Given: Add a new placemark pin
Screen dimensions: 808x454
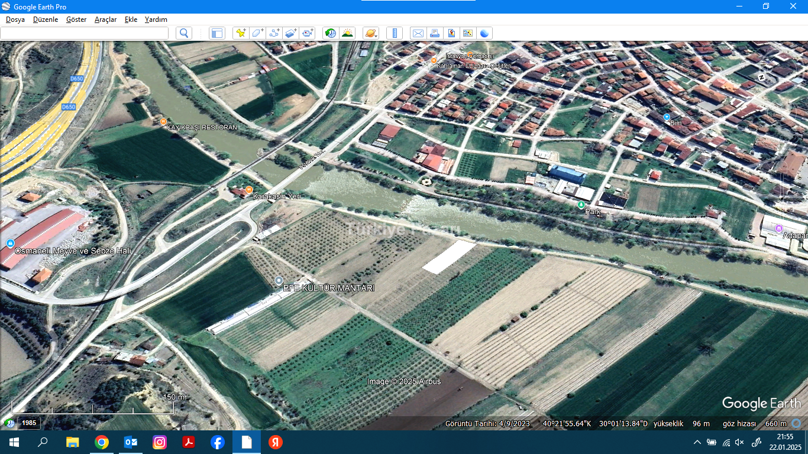Looking at the screenshot, I should point(241,33).
